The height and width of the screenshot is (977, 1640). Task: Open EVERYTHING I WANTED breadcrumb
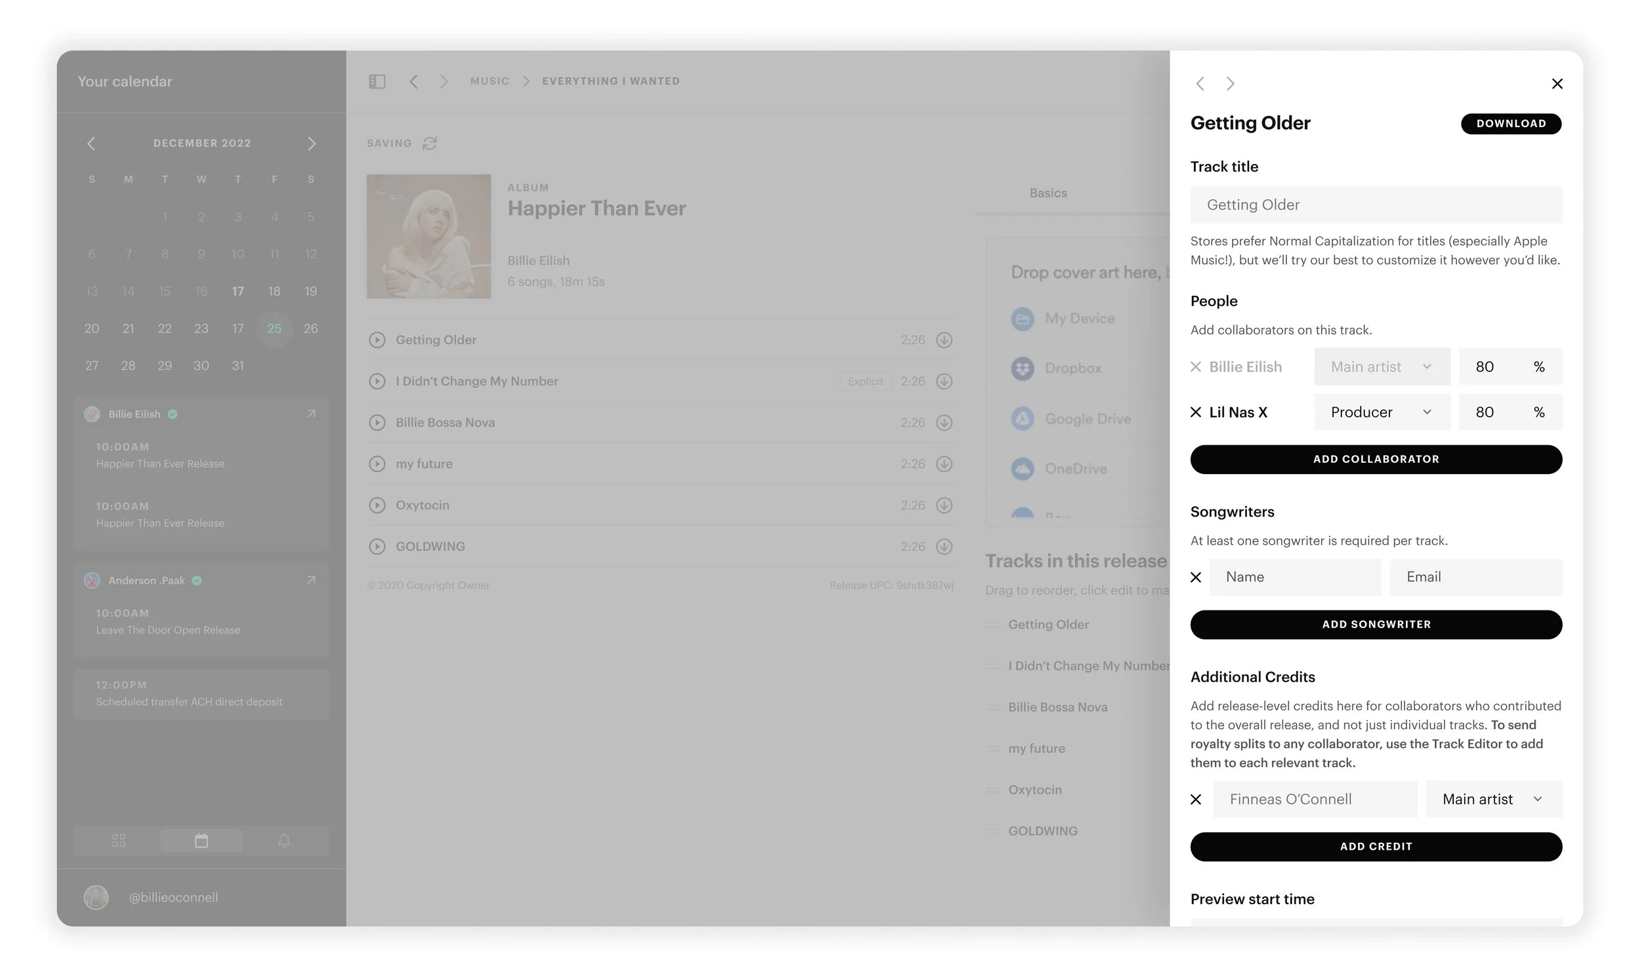point(611,81)
